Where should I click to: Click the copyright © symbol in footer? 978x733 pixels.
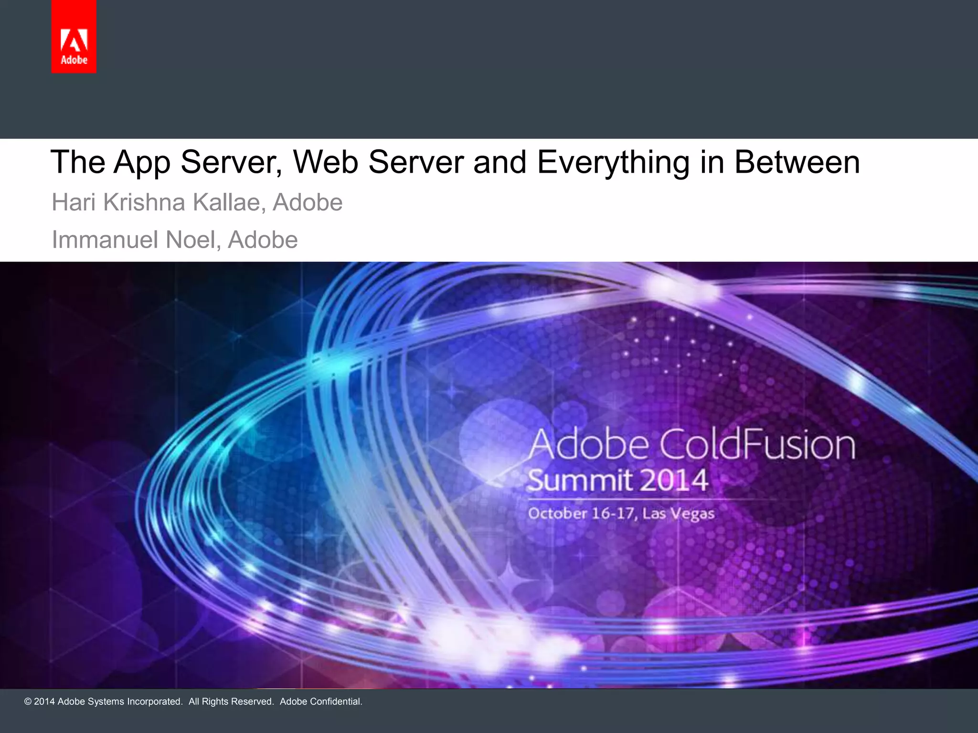click(x=28, y=702)
